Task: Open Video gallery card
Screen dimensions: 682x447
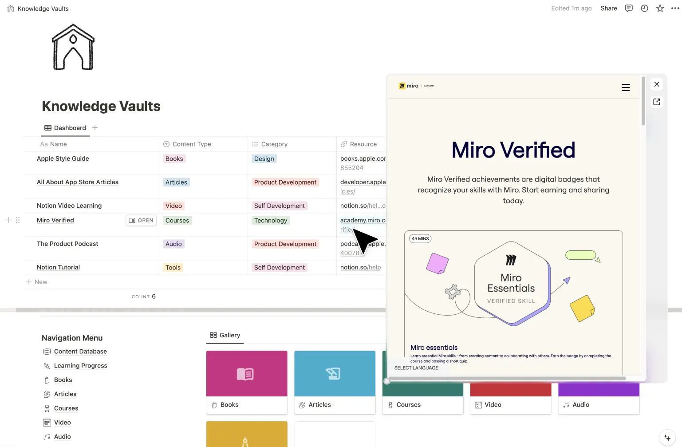Action: pos(511,399)
